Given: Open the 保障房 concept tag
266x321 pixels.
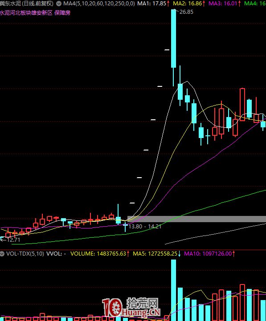Looking at the screenshot, I should pyautogui.click(x=62, y=13).
